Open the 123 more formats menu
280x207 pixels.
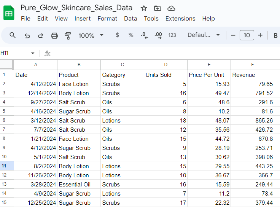click(172, 35)
